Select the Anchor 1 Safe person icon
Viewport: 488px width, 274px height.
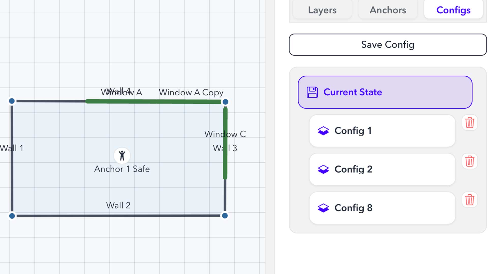122,156
